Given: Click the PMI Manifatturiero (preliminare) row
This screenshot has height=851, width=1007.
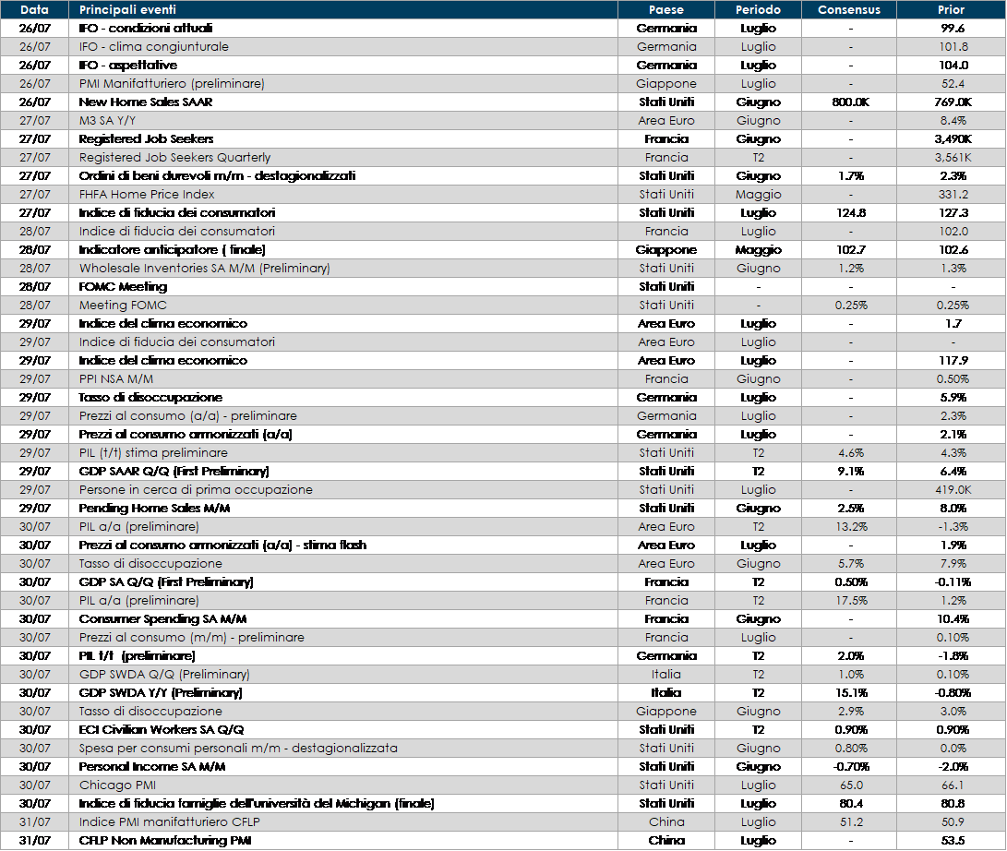Looking at the screenshot, I should tap(172, 84).
